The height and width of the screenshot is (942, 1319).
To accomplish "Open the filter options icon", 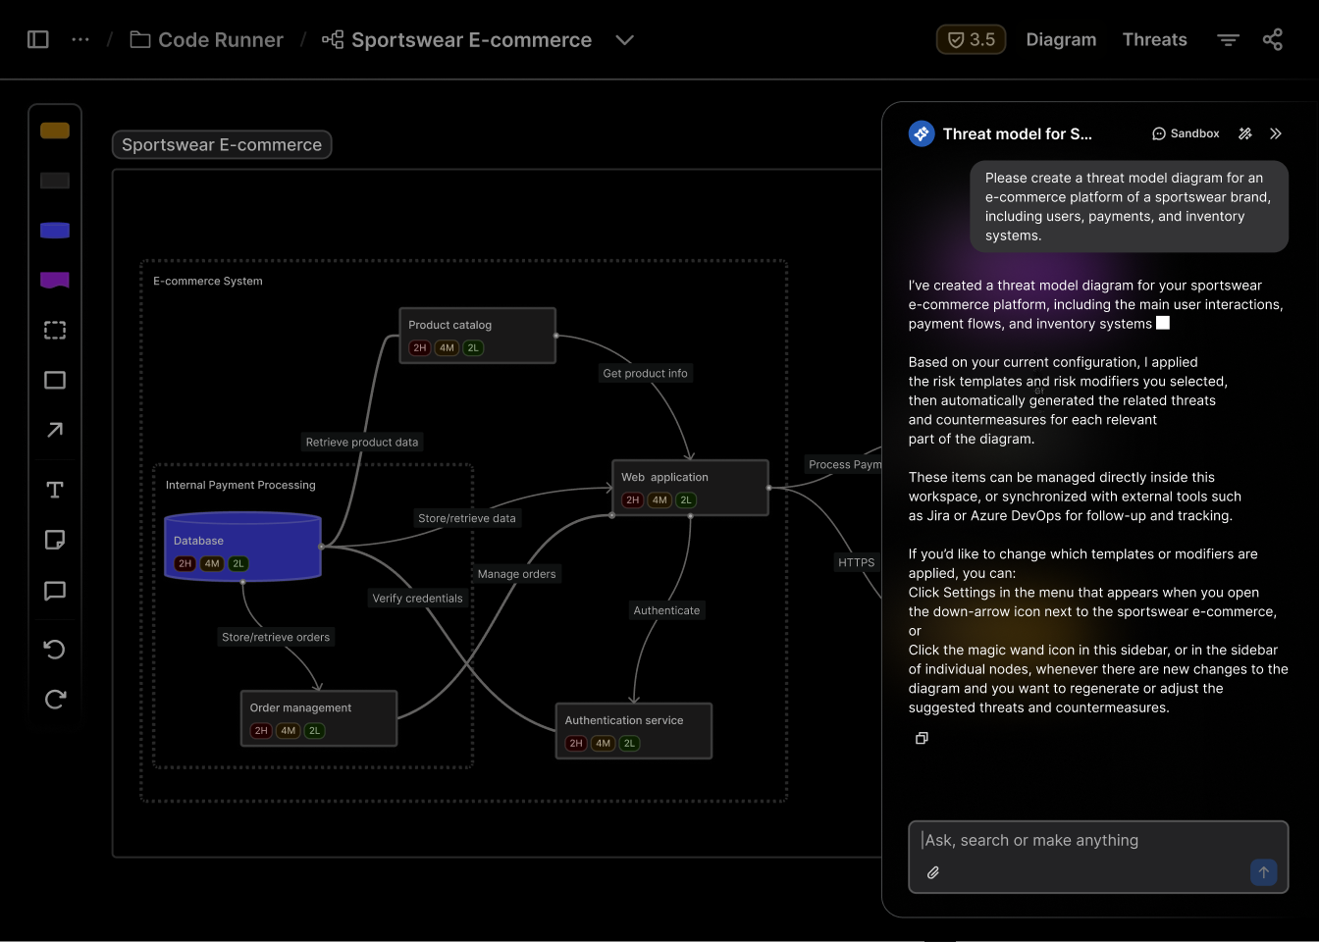I will (1228, 39).
